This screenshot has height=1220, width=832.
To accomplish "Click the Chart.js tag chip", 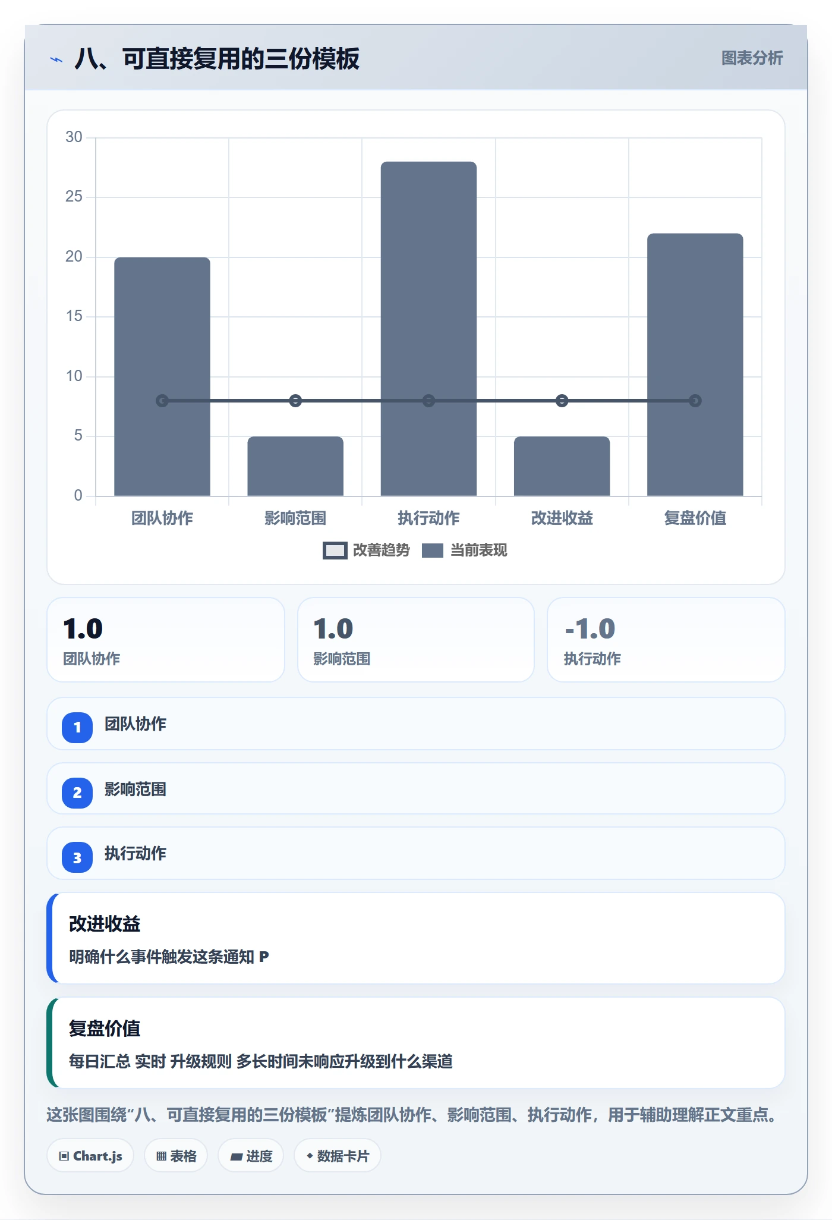I will pyautogui.click(x=90, y=1156).
